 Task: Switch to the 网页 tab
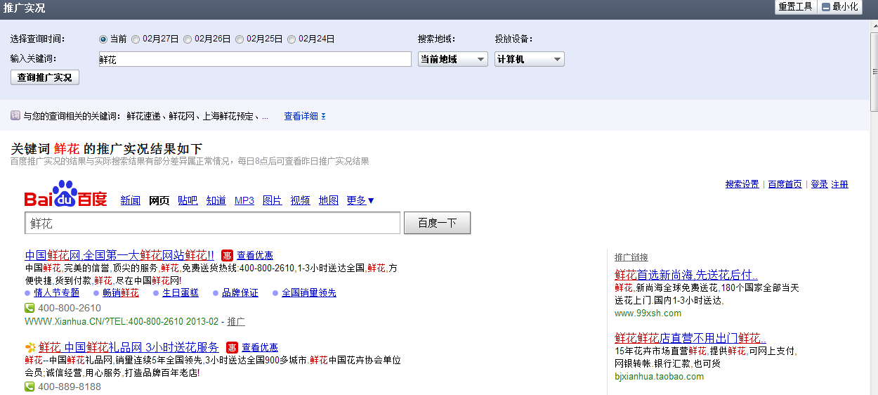coord(159,200)
